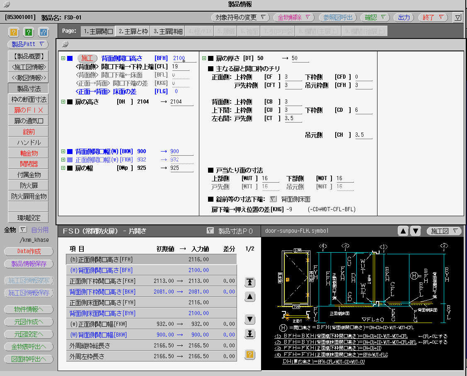This screenshot has height=376, width=467.
Task: Select 【製品概要】 in the sidebar
Action: pos(29,56)
